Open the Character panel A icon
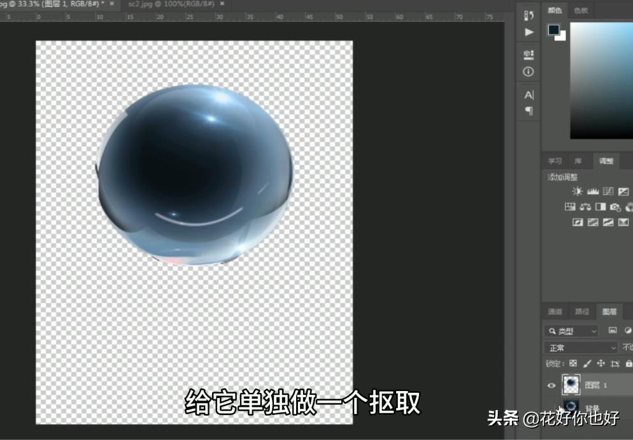The image size is (633, 440). (529, 95)
